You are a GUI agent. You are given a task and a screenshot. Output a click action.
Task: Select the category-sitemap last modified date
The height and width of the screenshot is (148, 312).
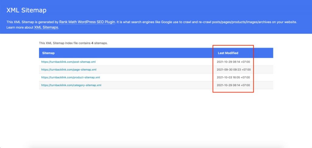tap(233, 85)
